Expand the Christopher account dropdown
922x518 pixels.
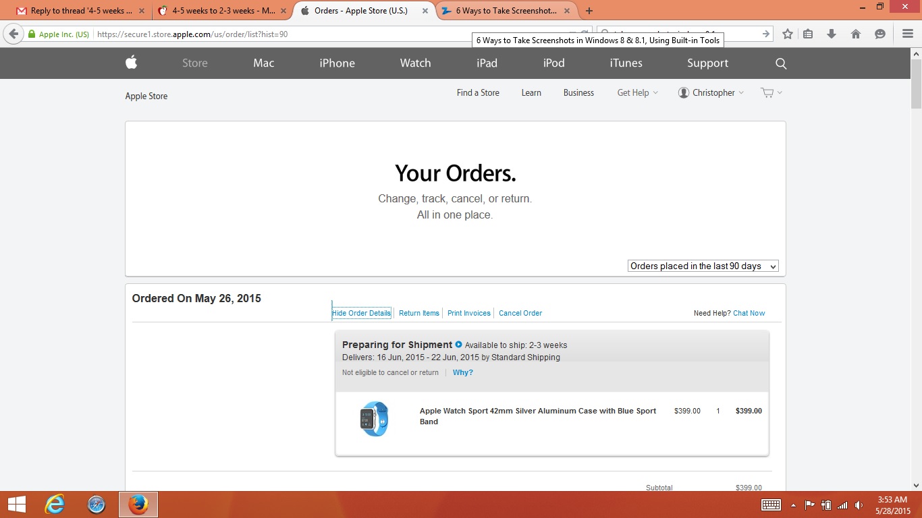pyautogui.click(x=711, y=92)
